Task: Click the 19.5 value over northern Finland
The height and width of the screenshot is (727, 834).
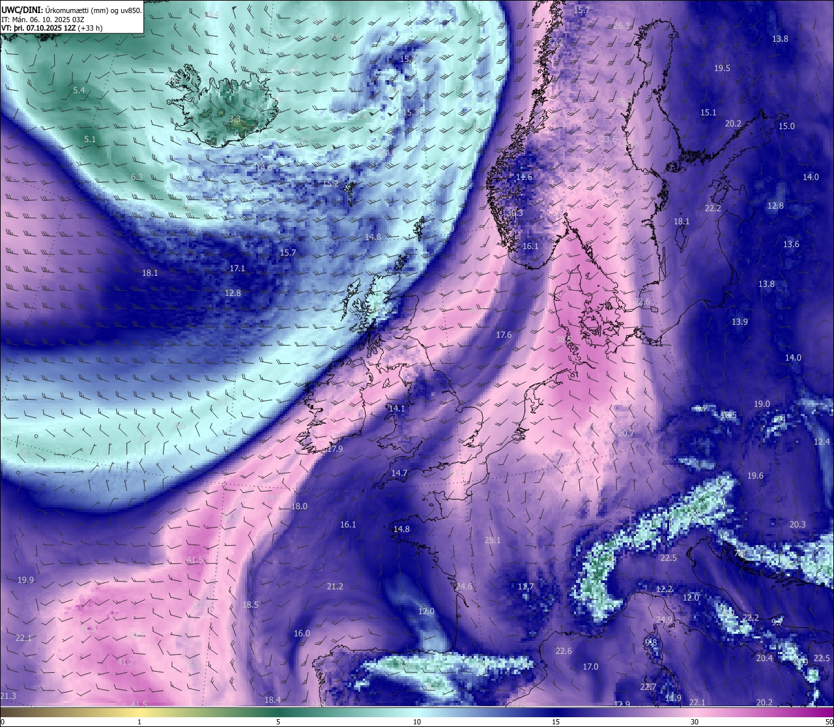Action: [x=722, y=68]
